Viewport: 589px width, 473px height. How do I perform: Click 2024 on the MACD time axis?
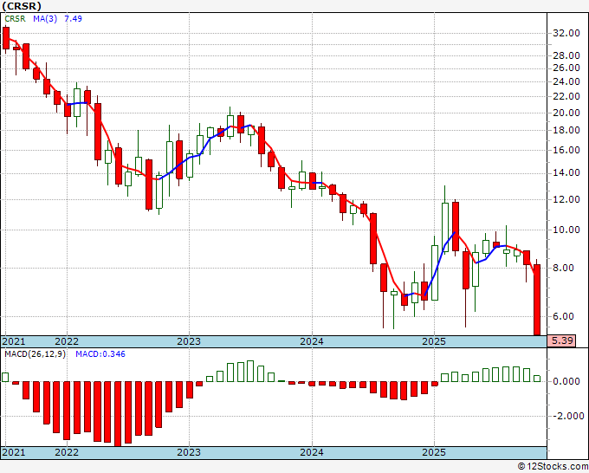[x=312, y=452]
